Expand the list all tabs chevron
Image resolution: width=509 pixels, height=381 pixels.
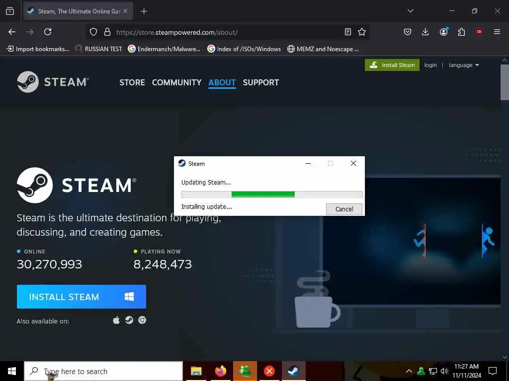(410, 11)
